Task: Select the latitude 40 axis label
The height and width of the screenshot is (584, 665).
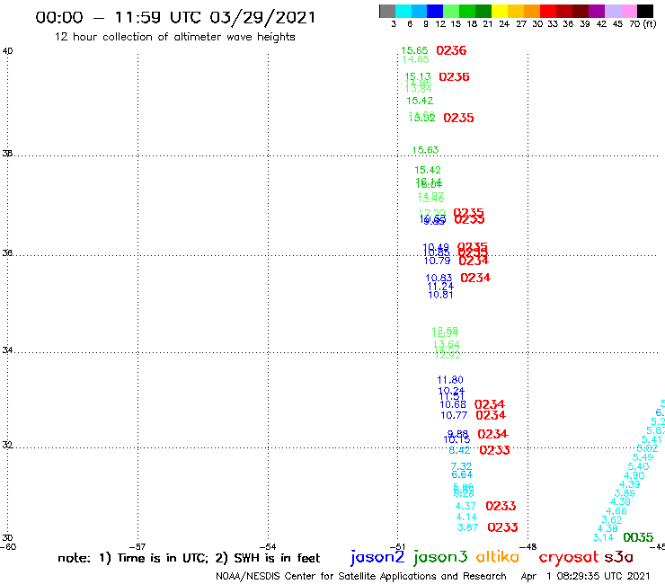Action: pos(7,51)
